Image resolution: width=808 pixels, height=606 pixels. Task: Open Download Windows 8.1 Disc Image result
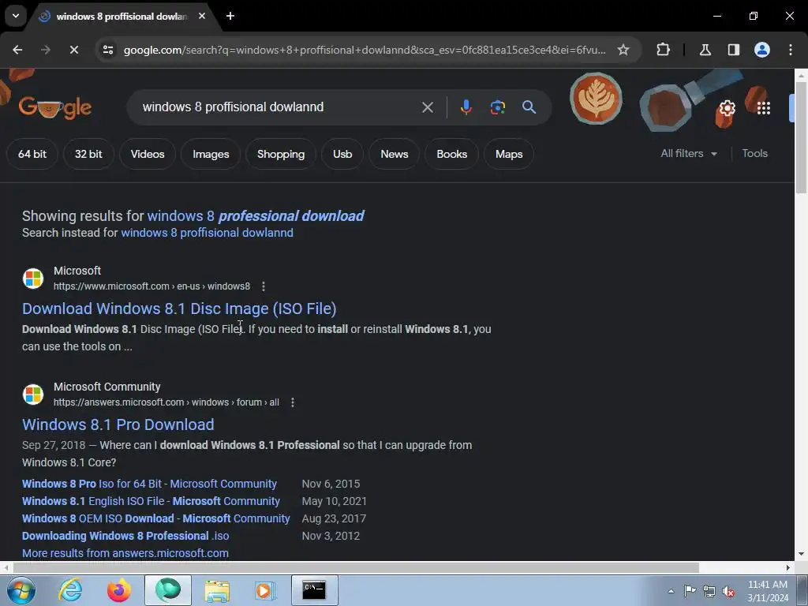point(179,309)
